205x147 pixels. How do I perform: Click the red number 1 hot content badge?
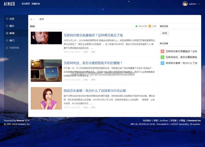162,51
